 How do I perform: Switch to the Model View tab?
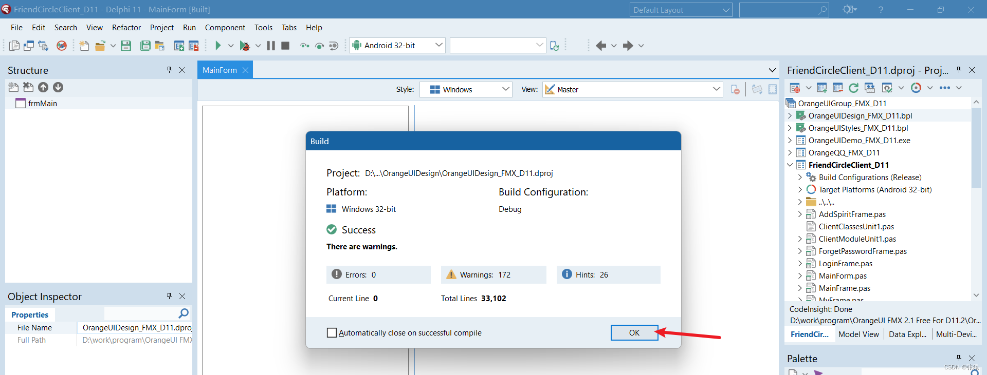[x=858, y=334]
